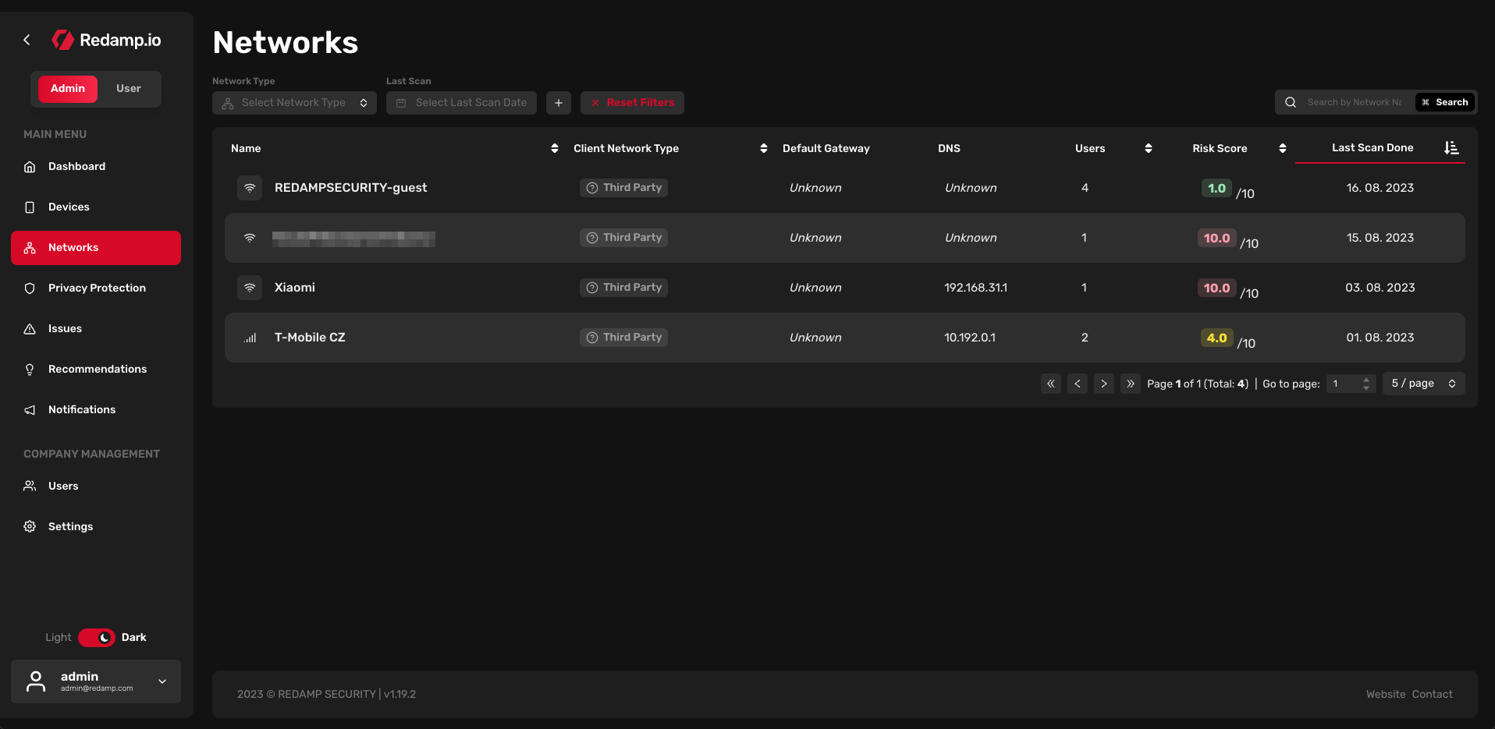Click Xiaomi risk score 10.0 badge
Viewport: 1495px width, 729px height.
[x=1216, y=288]
